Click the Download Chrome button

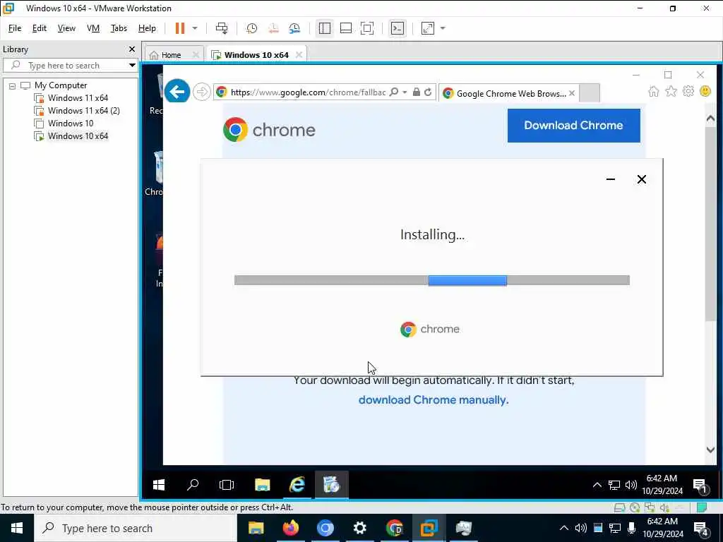pos(573,126)
